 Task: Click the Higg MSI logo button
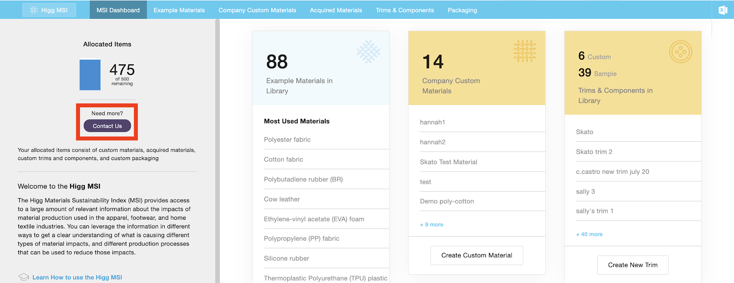49,10
